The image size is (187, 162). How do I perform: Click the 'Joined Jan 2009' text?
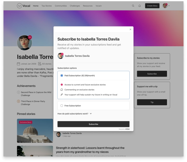pos(29,64)
